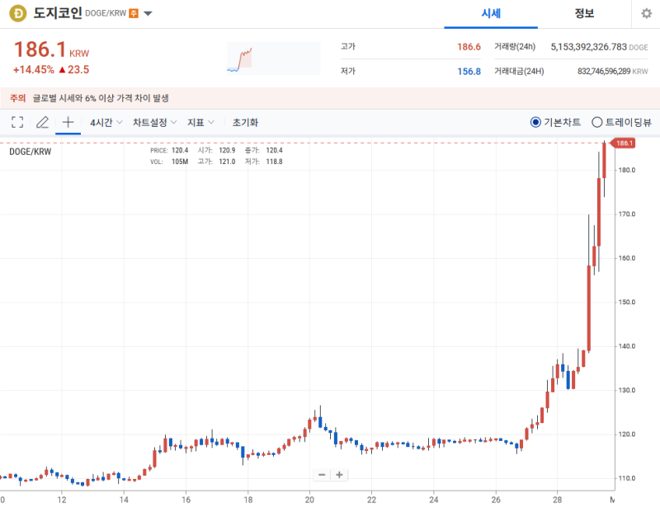
Task: Zoom out chart with minus button
Action: pyautogui.click(x=322, y=475)
